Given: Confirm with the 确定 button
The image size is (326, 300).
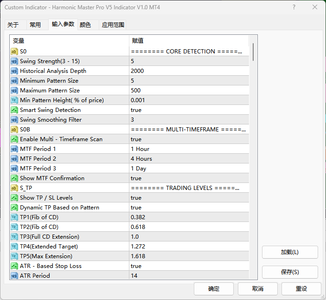Looking at the screenshot, I should 214,289.
